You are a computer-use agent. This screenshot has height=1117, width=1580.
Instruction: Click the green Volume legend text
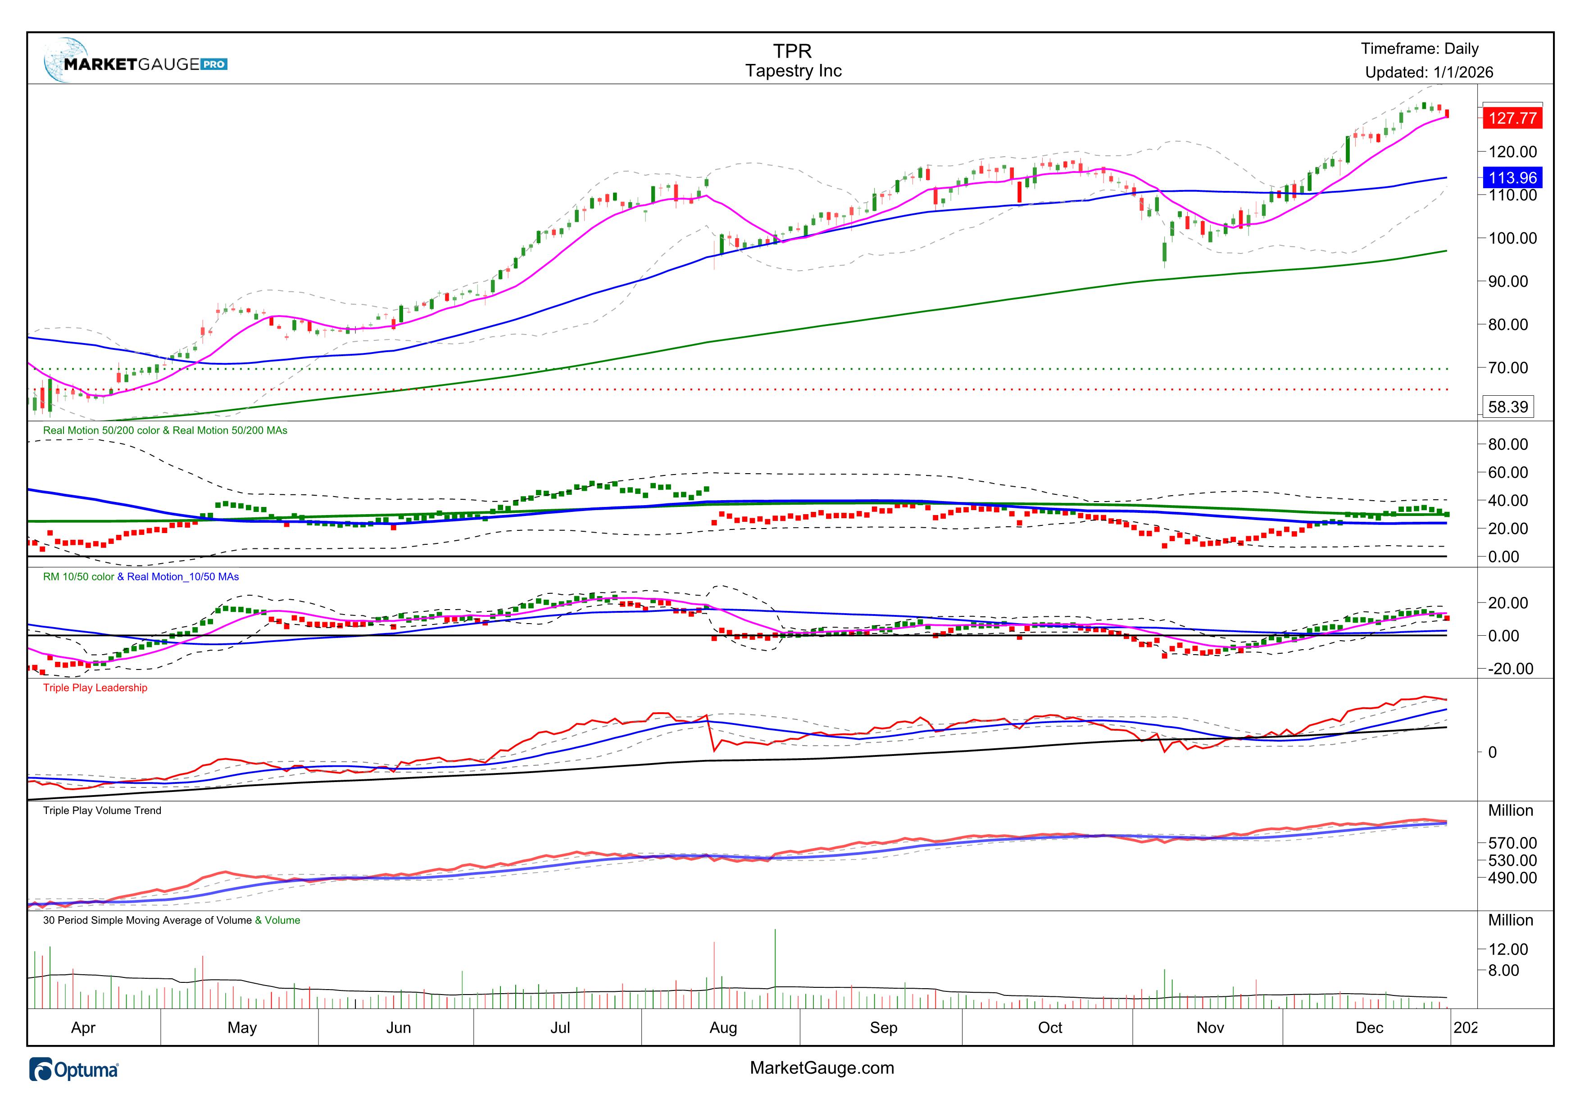pos(282,920)
